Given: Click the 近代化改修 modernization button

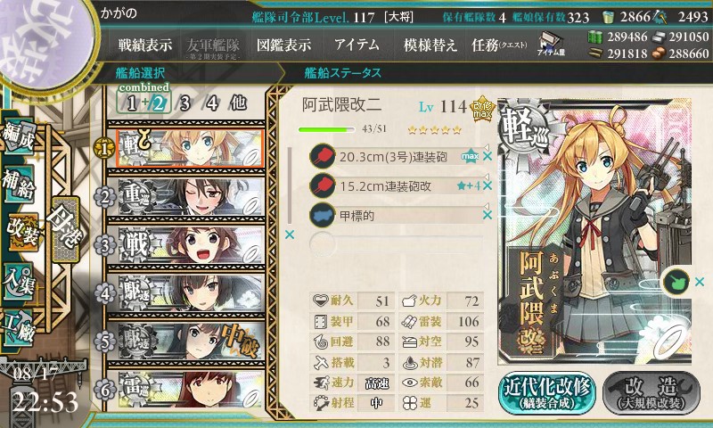Looking at the screenshot, I should (x=547, y=392).
